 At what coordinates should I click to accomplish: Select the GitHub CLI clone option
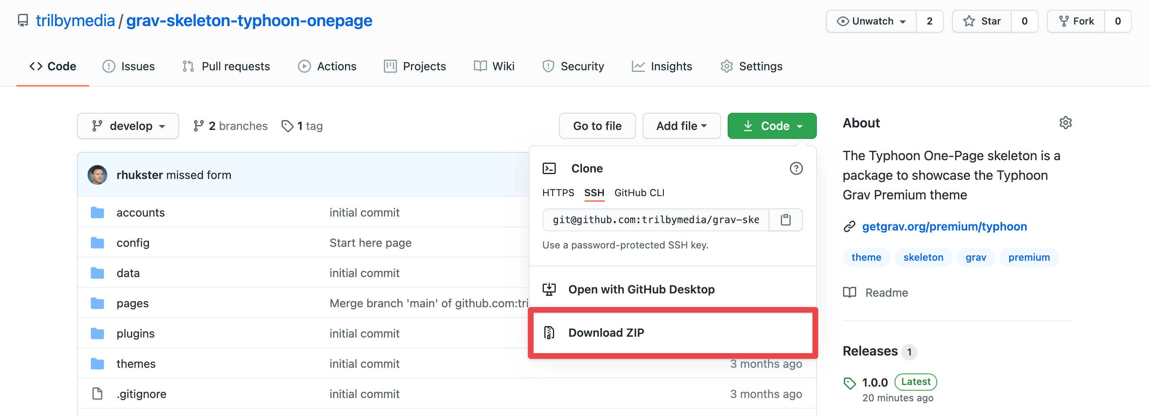coord(639,193)
